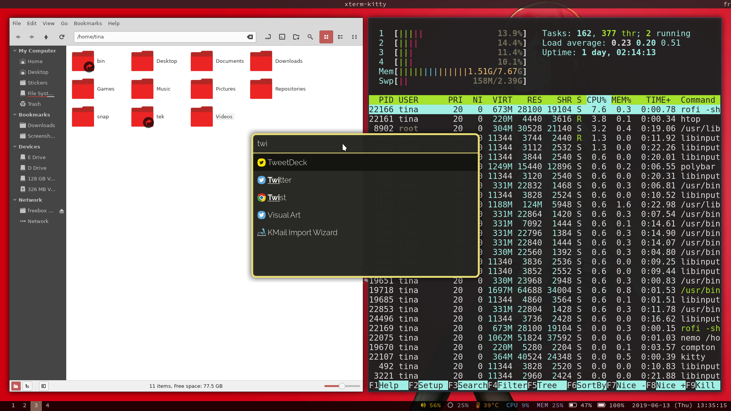Open file search in Nemo
This screenshot has height=411, width=731.
tap(310, 37)
